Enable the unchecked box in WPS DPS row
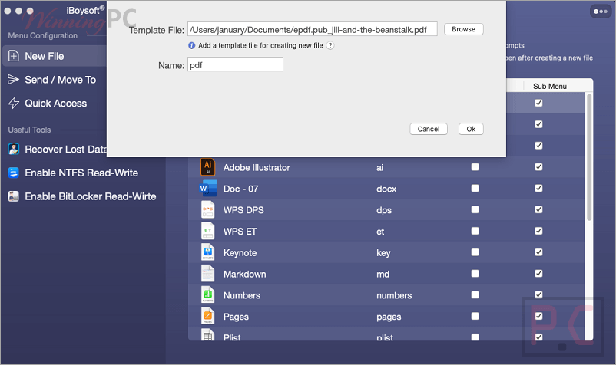 tap(475, 209)
